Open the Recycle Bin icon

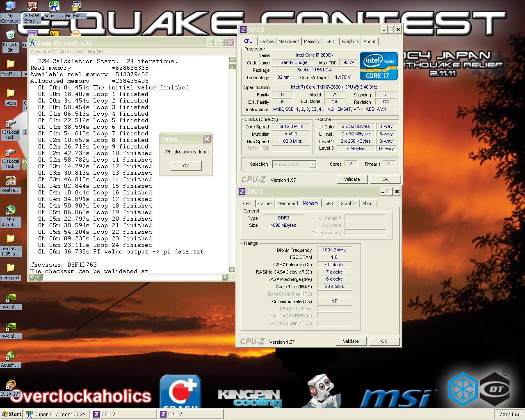point(10,36)
